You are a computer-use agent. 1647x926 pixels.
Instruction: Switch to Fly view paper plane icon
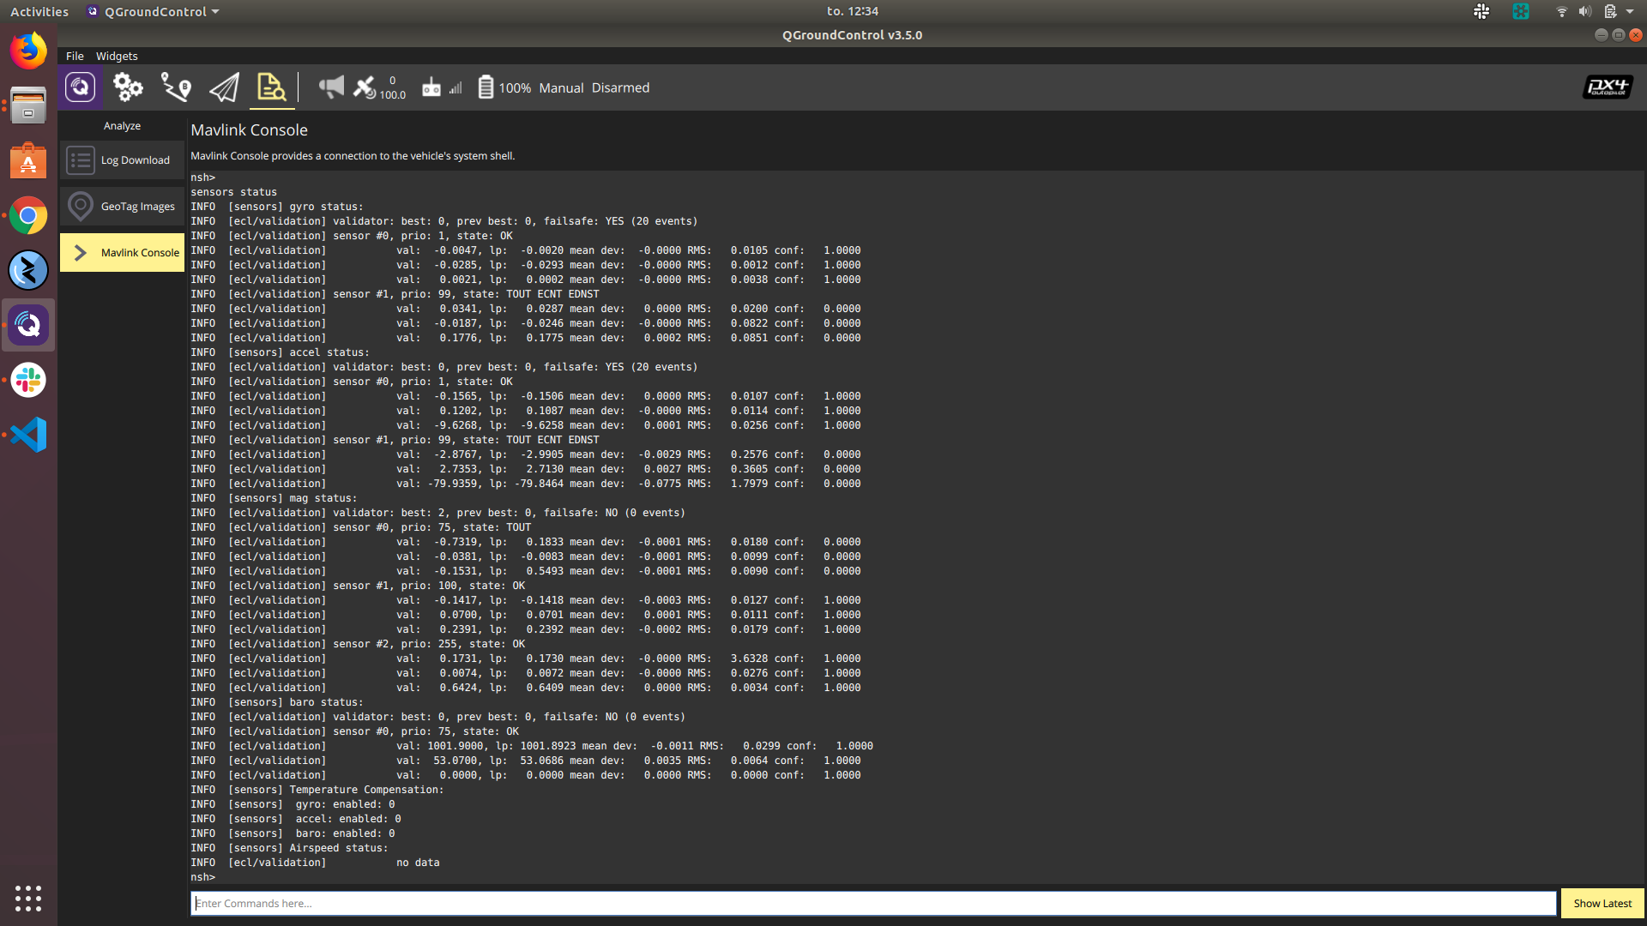click(223, 87)
